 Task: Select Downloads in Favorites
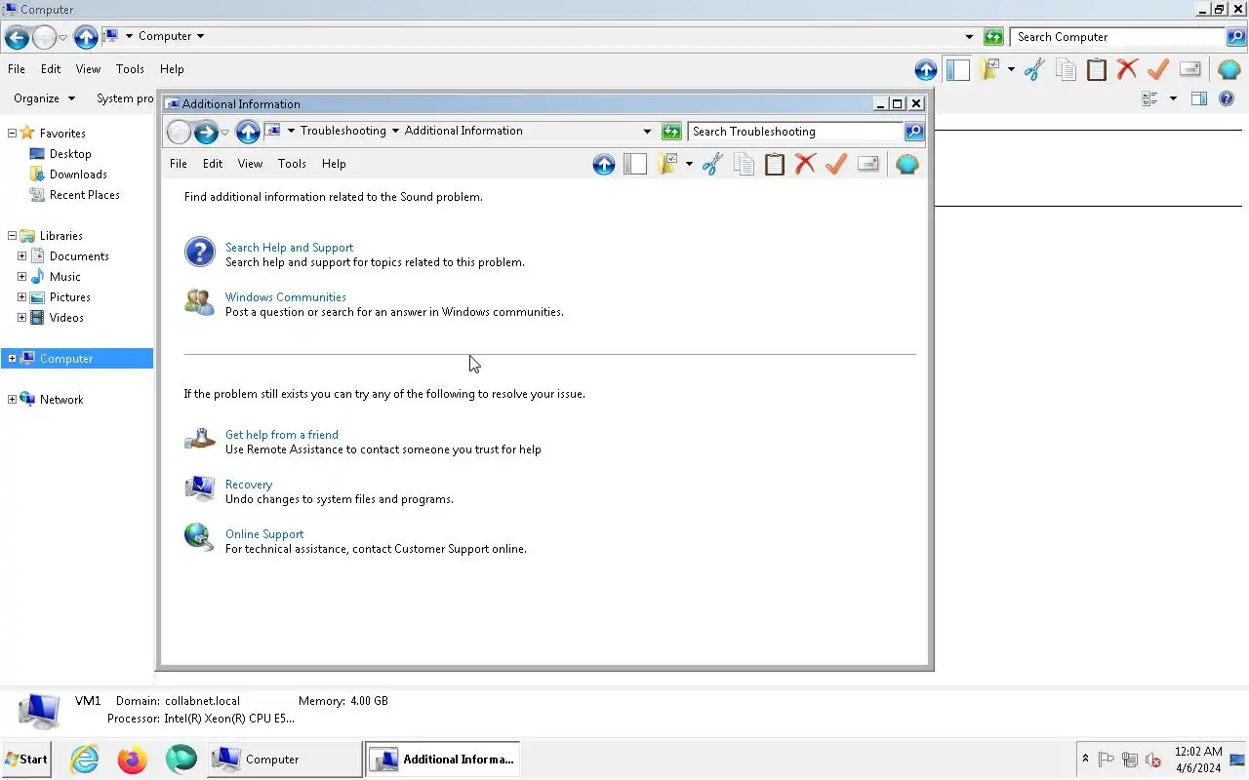pyautogui.click(x=78, y=175)
